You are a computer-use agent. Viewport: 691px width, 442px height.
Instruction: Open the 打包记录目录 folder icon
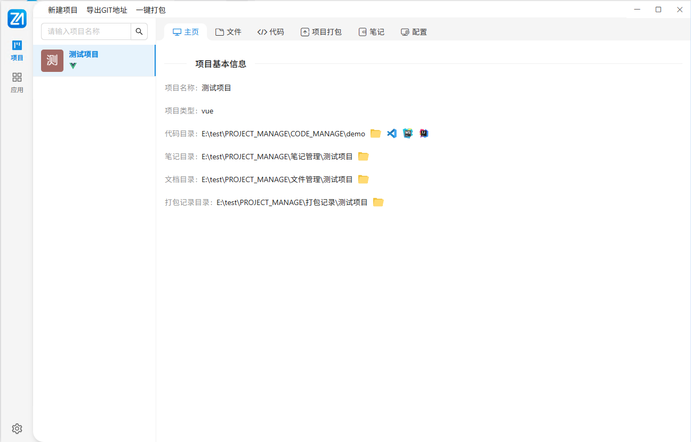378,202
